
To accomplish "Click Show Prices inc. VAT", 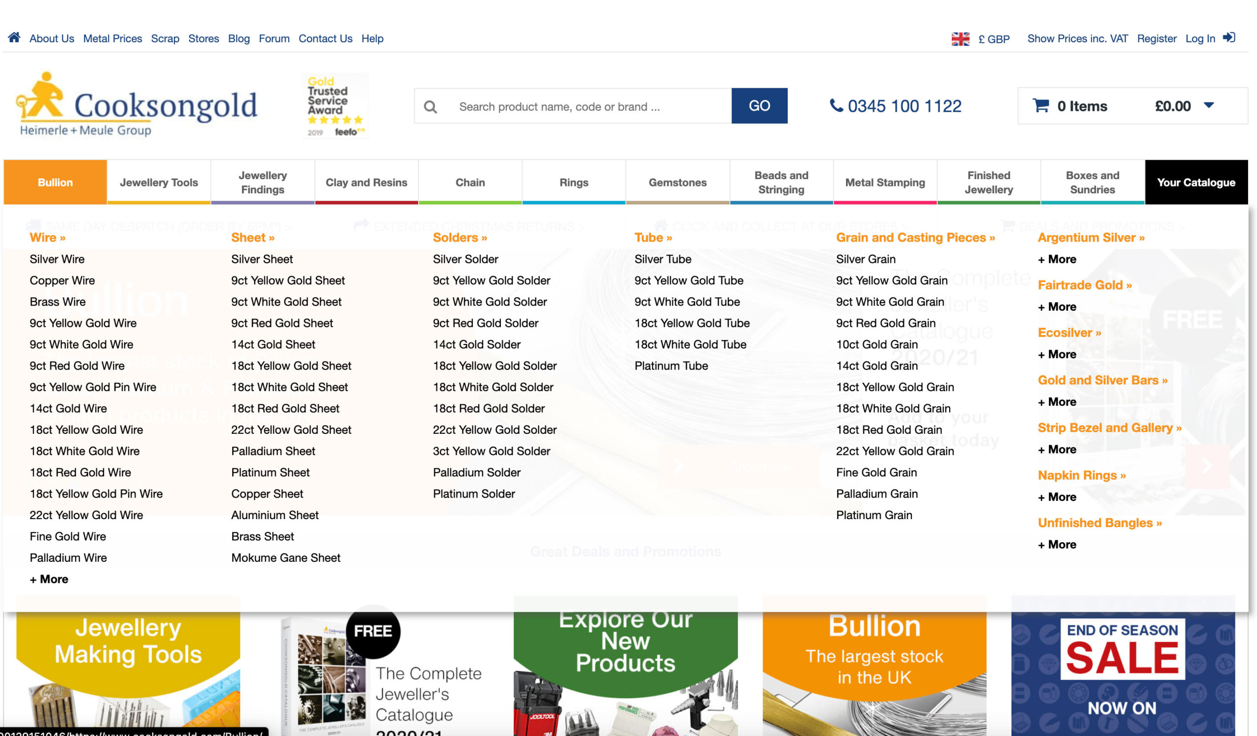I will coord(1077,38).
